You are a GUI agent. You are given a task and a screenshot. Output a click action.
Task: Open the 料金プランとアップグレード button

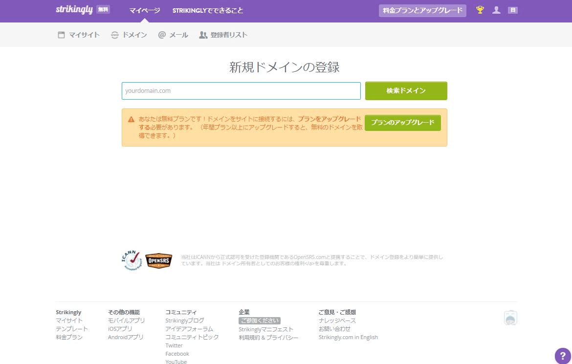click(422, 9)
